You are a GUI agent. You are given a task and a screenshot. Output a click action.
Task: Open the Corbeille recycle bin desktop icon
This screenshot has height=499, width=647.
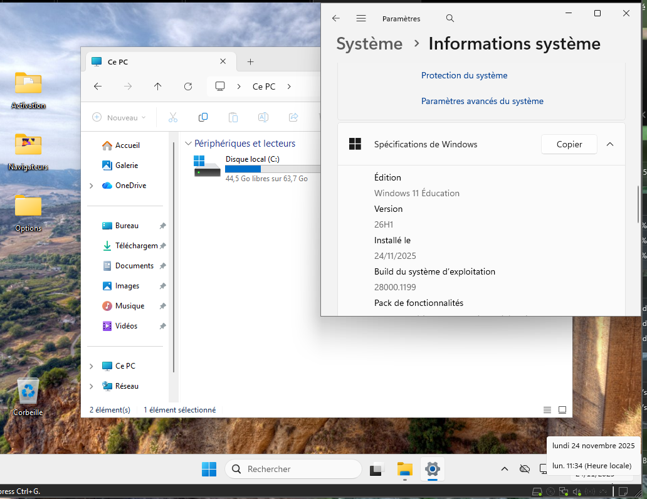click(28, 393)
